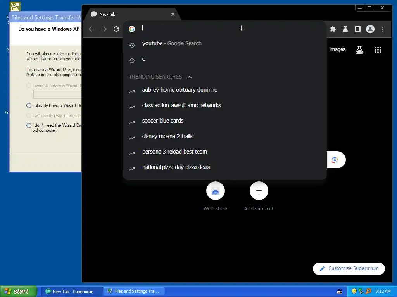Close the New Tab tab
The height and width of the screenshot is (297, 397).
coord(173,14)
